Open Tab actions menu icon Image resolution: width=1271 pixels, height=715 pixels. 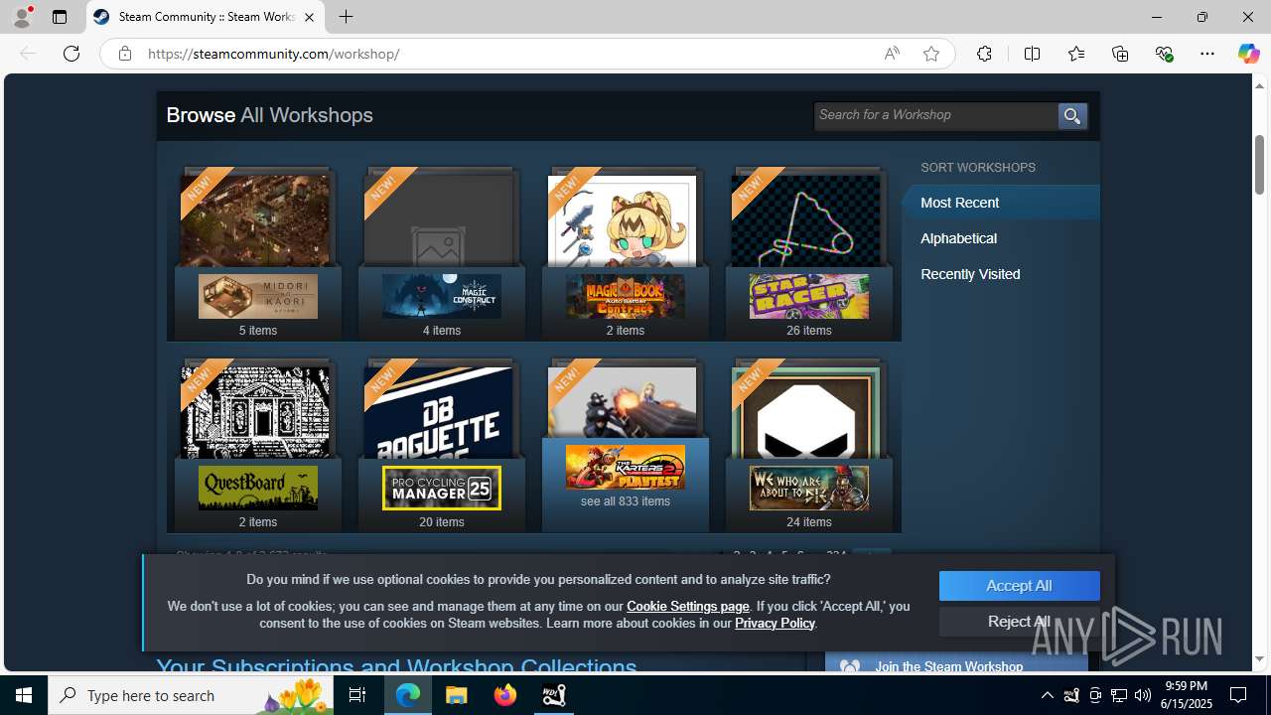tap(60, 17)
